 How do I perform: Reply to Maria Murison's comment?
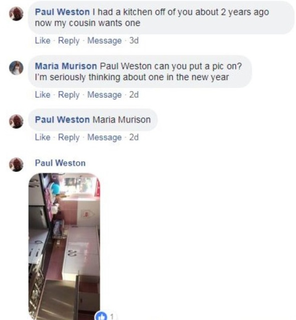tap(69, 95)
